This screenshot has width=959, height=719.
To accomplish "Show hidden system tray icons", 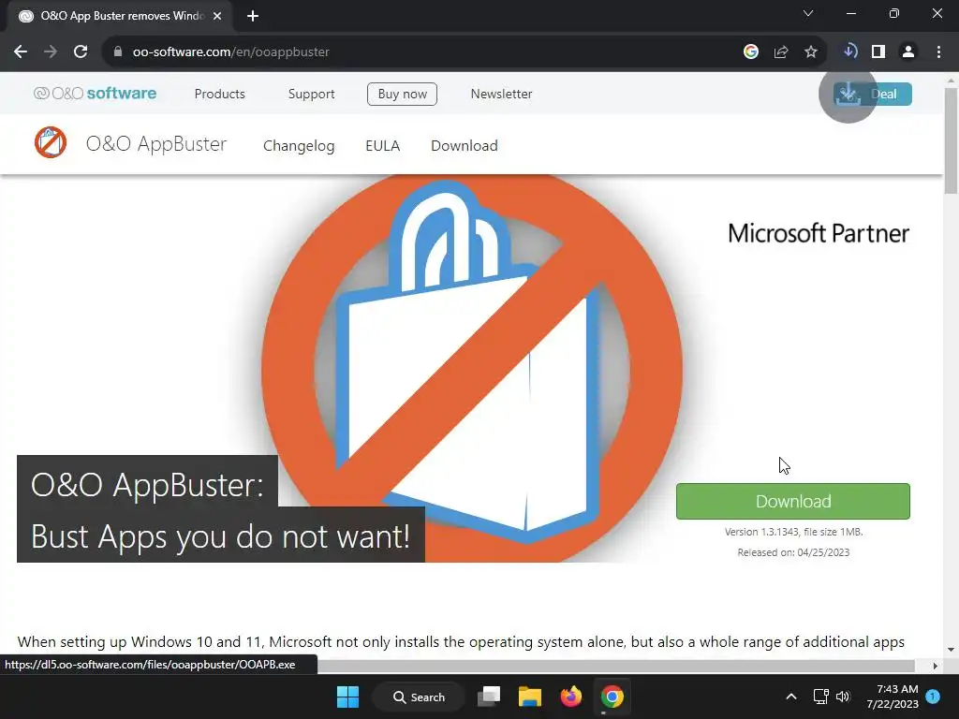I will [790, 697].
